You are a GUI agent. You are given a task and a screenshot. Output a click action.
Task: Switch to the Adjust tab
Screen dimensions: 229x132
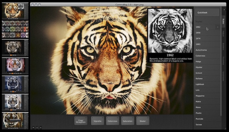[223, 34]
